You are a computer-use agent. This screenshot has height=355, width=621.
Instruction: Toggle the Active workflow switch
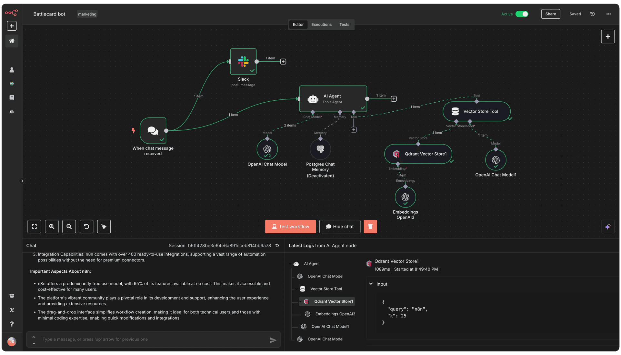click(x=522, y=14)
